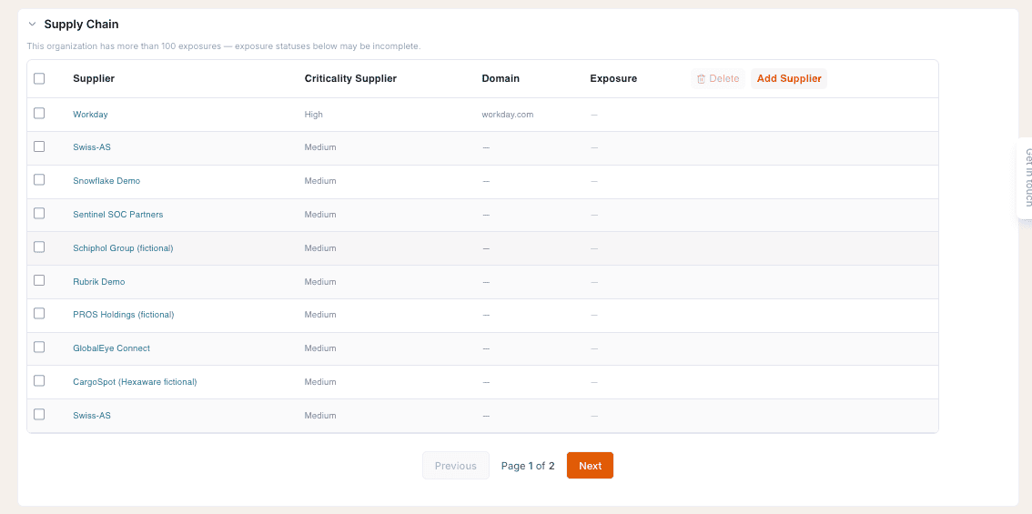Click the Previous page button

(455, 465)
